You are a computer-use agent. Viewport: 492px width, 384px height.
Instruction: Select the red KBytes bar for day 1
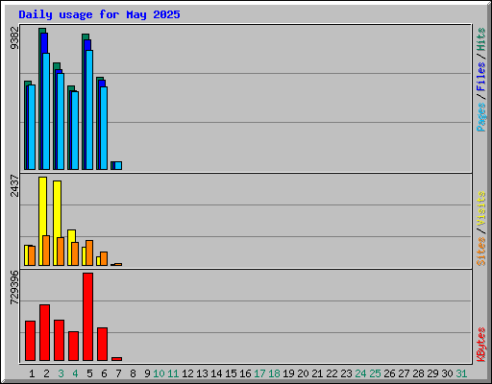[x=30, y=341]
